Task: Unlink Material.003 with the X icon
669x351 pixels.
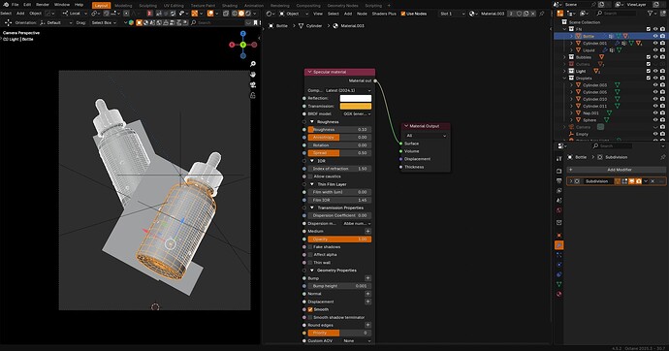Action: pyautogui.click(x=533, y=14)
